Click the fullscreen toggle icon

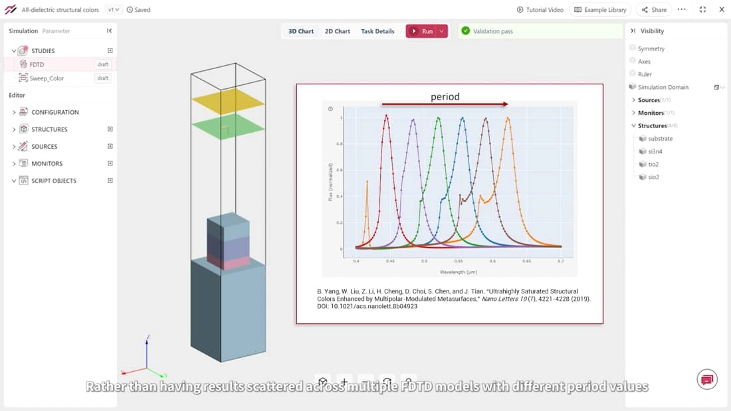(703, 10)
